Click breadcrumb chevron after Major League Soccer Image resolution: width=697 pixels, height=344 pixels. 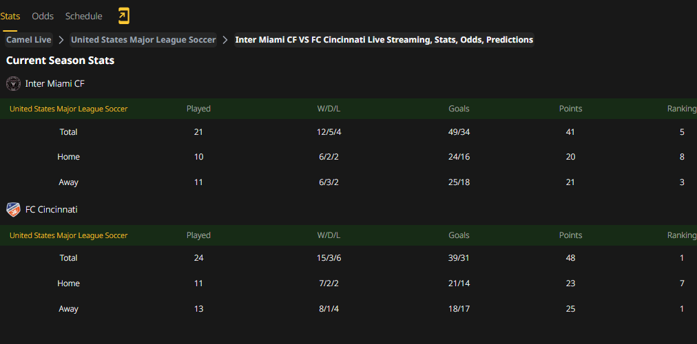pos(225,40)
